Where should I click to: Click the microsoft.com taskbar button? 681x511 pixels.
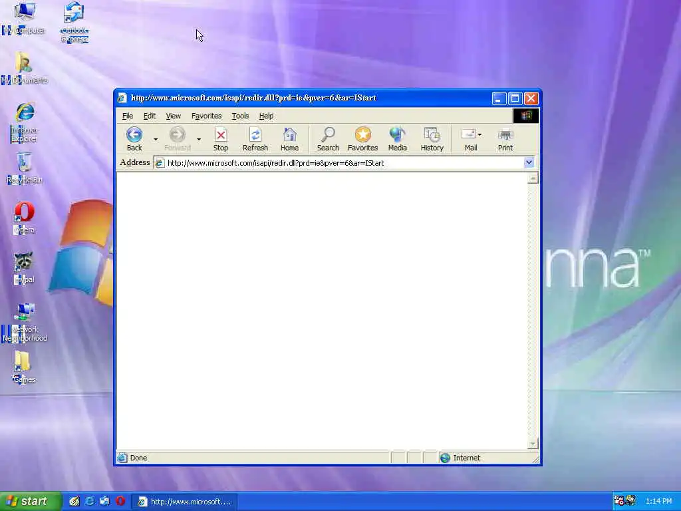[184, 502]
